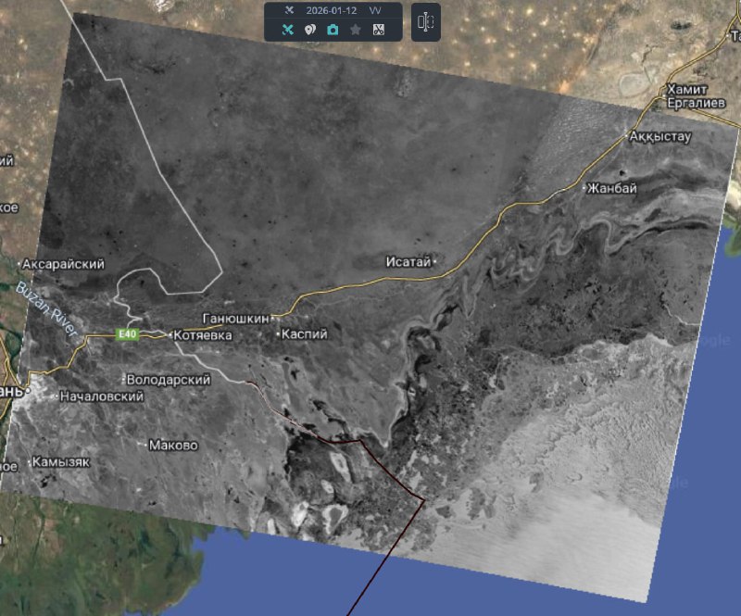Click the Аксарайский place label
Viewport: 741px width, 616px height.
pyautogui.click(x=62, y=264)
